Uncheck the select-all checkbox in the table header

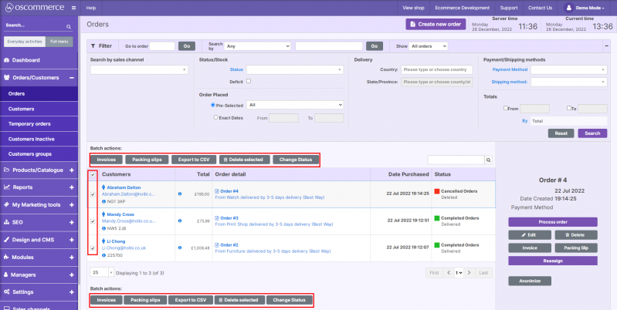94,174
